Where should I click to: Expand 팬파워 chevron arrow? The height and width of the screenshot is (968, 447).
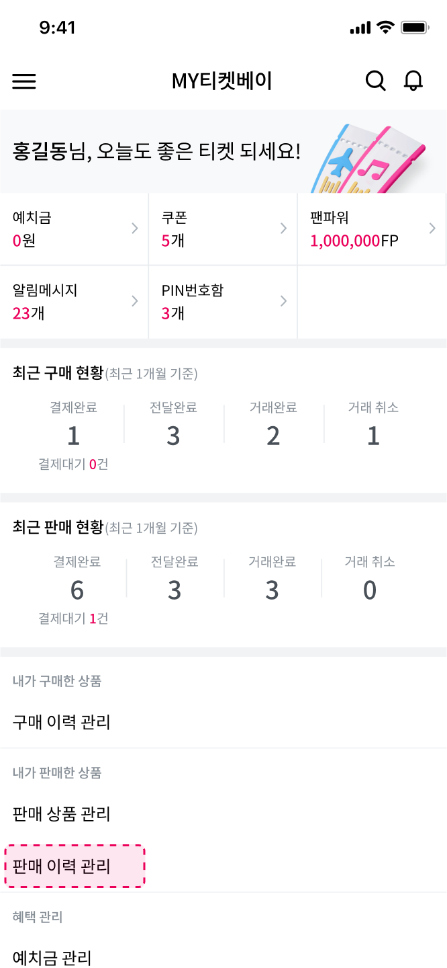[x=432, y=229]
